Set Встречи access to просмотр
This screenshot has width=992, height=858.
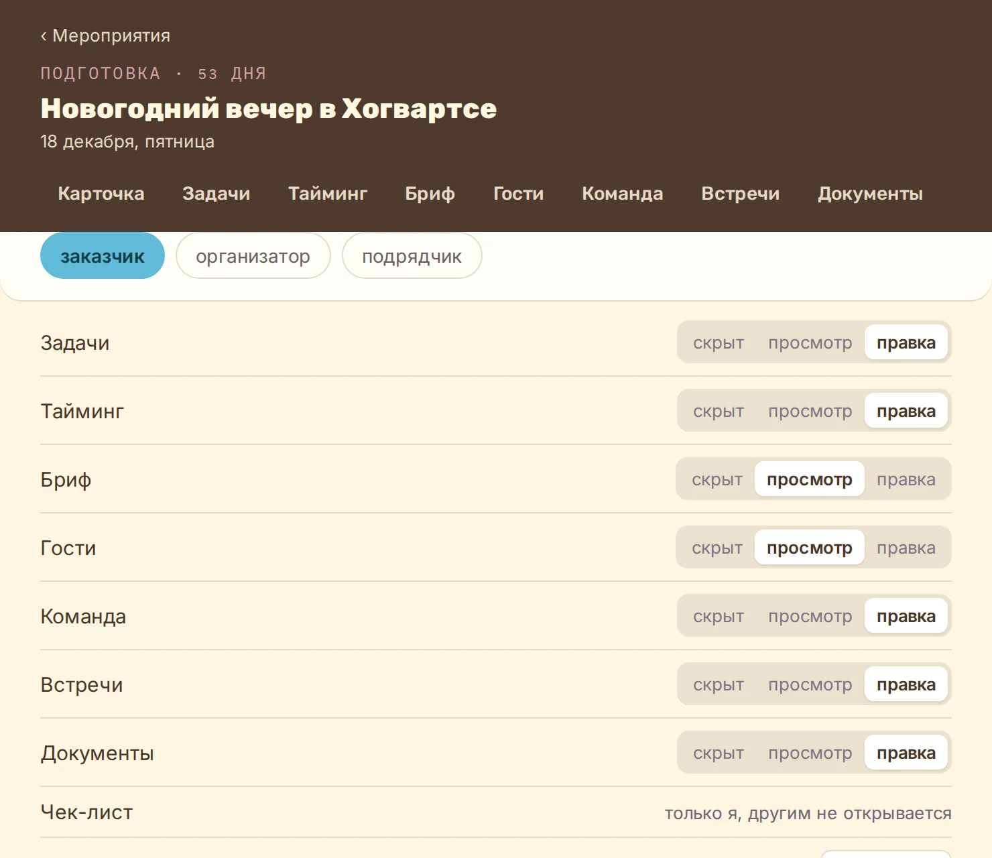coord(810,684)
